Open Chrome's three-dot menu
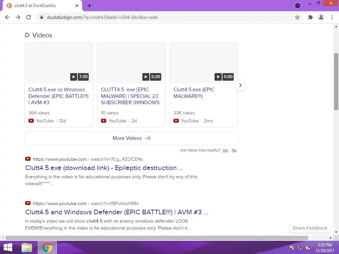The image size is (339, 254). tap(332, 17)
